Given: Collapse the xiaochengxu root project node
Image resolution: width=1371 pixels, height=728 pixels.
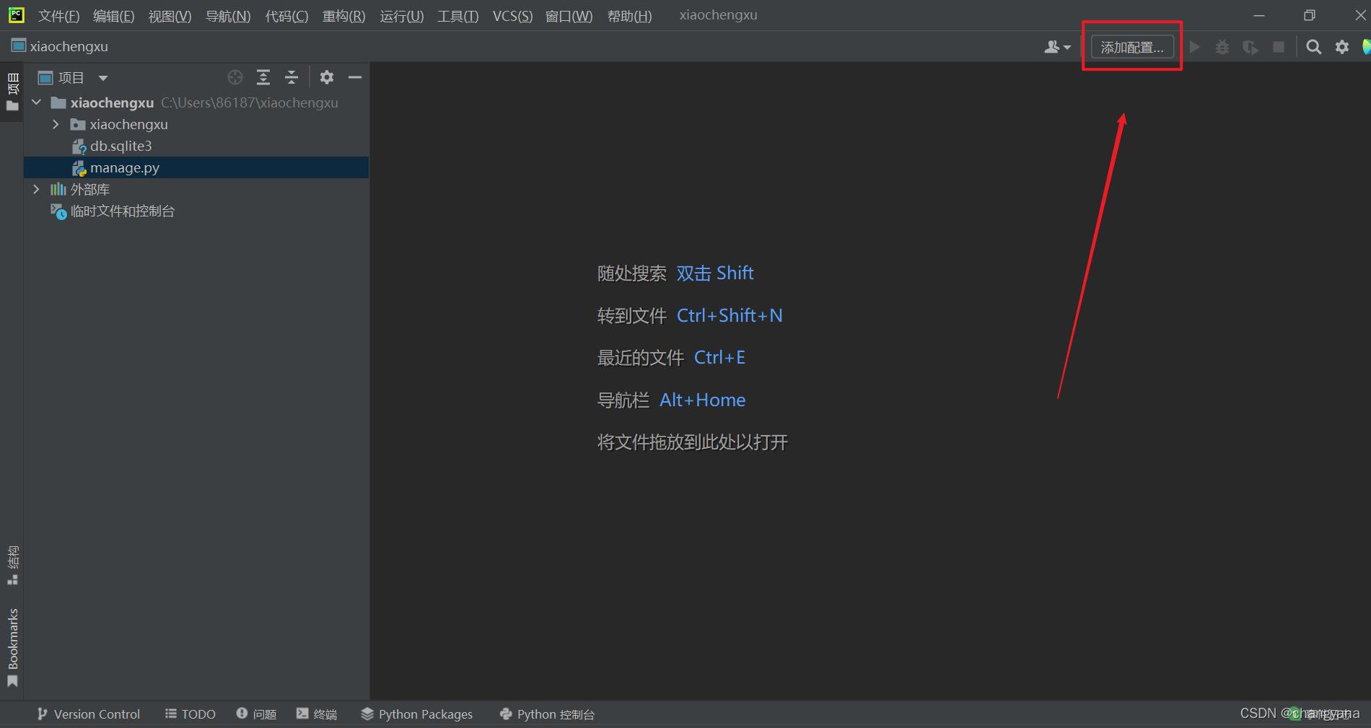Looking at the screenshot, I should tap(36, 102).
